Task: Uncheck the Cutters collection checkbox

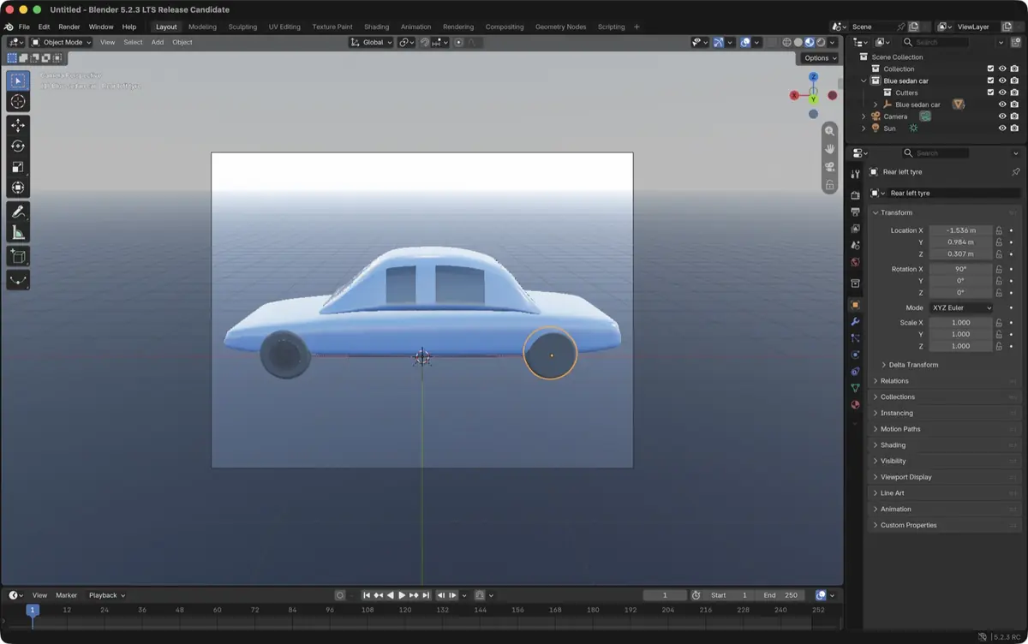Action: 990,92
